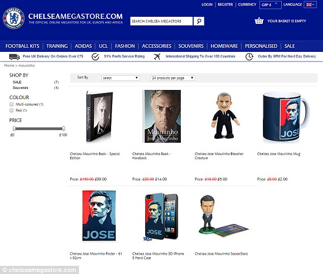Viewport: 323px width, 274px height.
Task: Click the search magnifier button
Action: coord(199,21)
